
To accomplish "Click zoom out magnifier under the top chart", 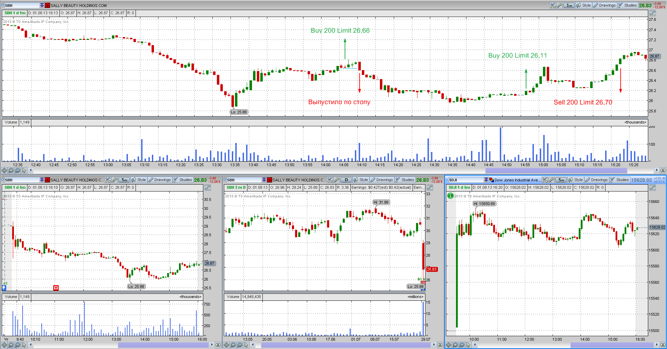I will point(18,170).
